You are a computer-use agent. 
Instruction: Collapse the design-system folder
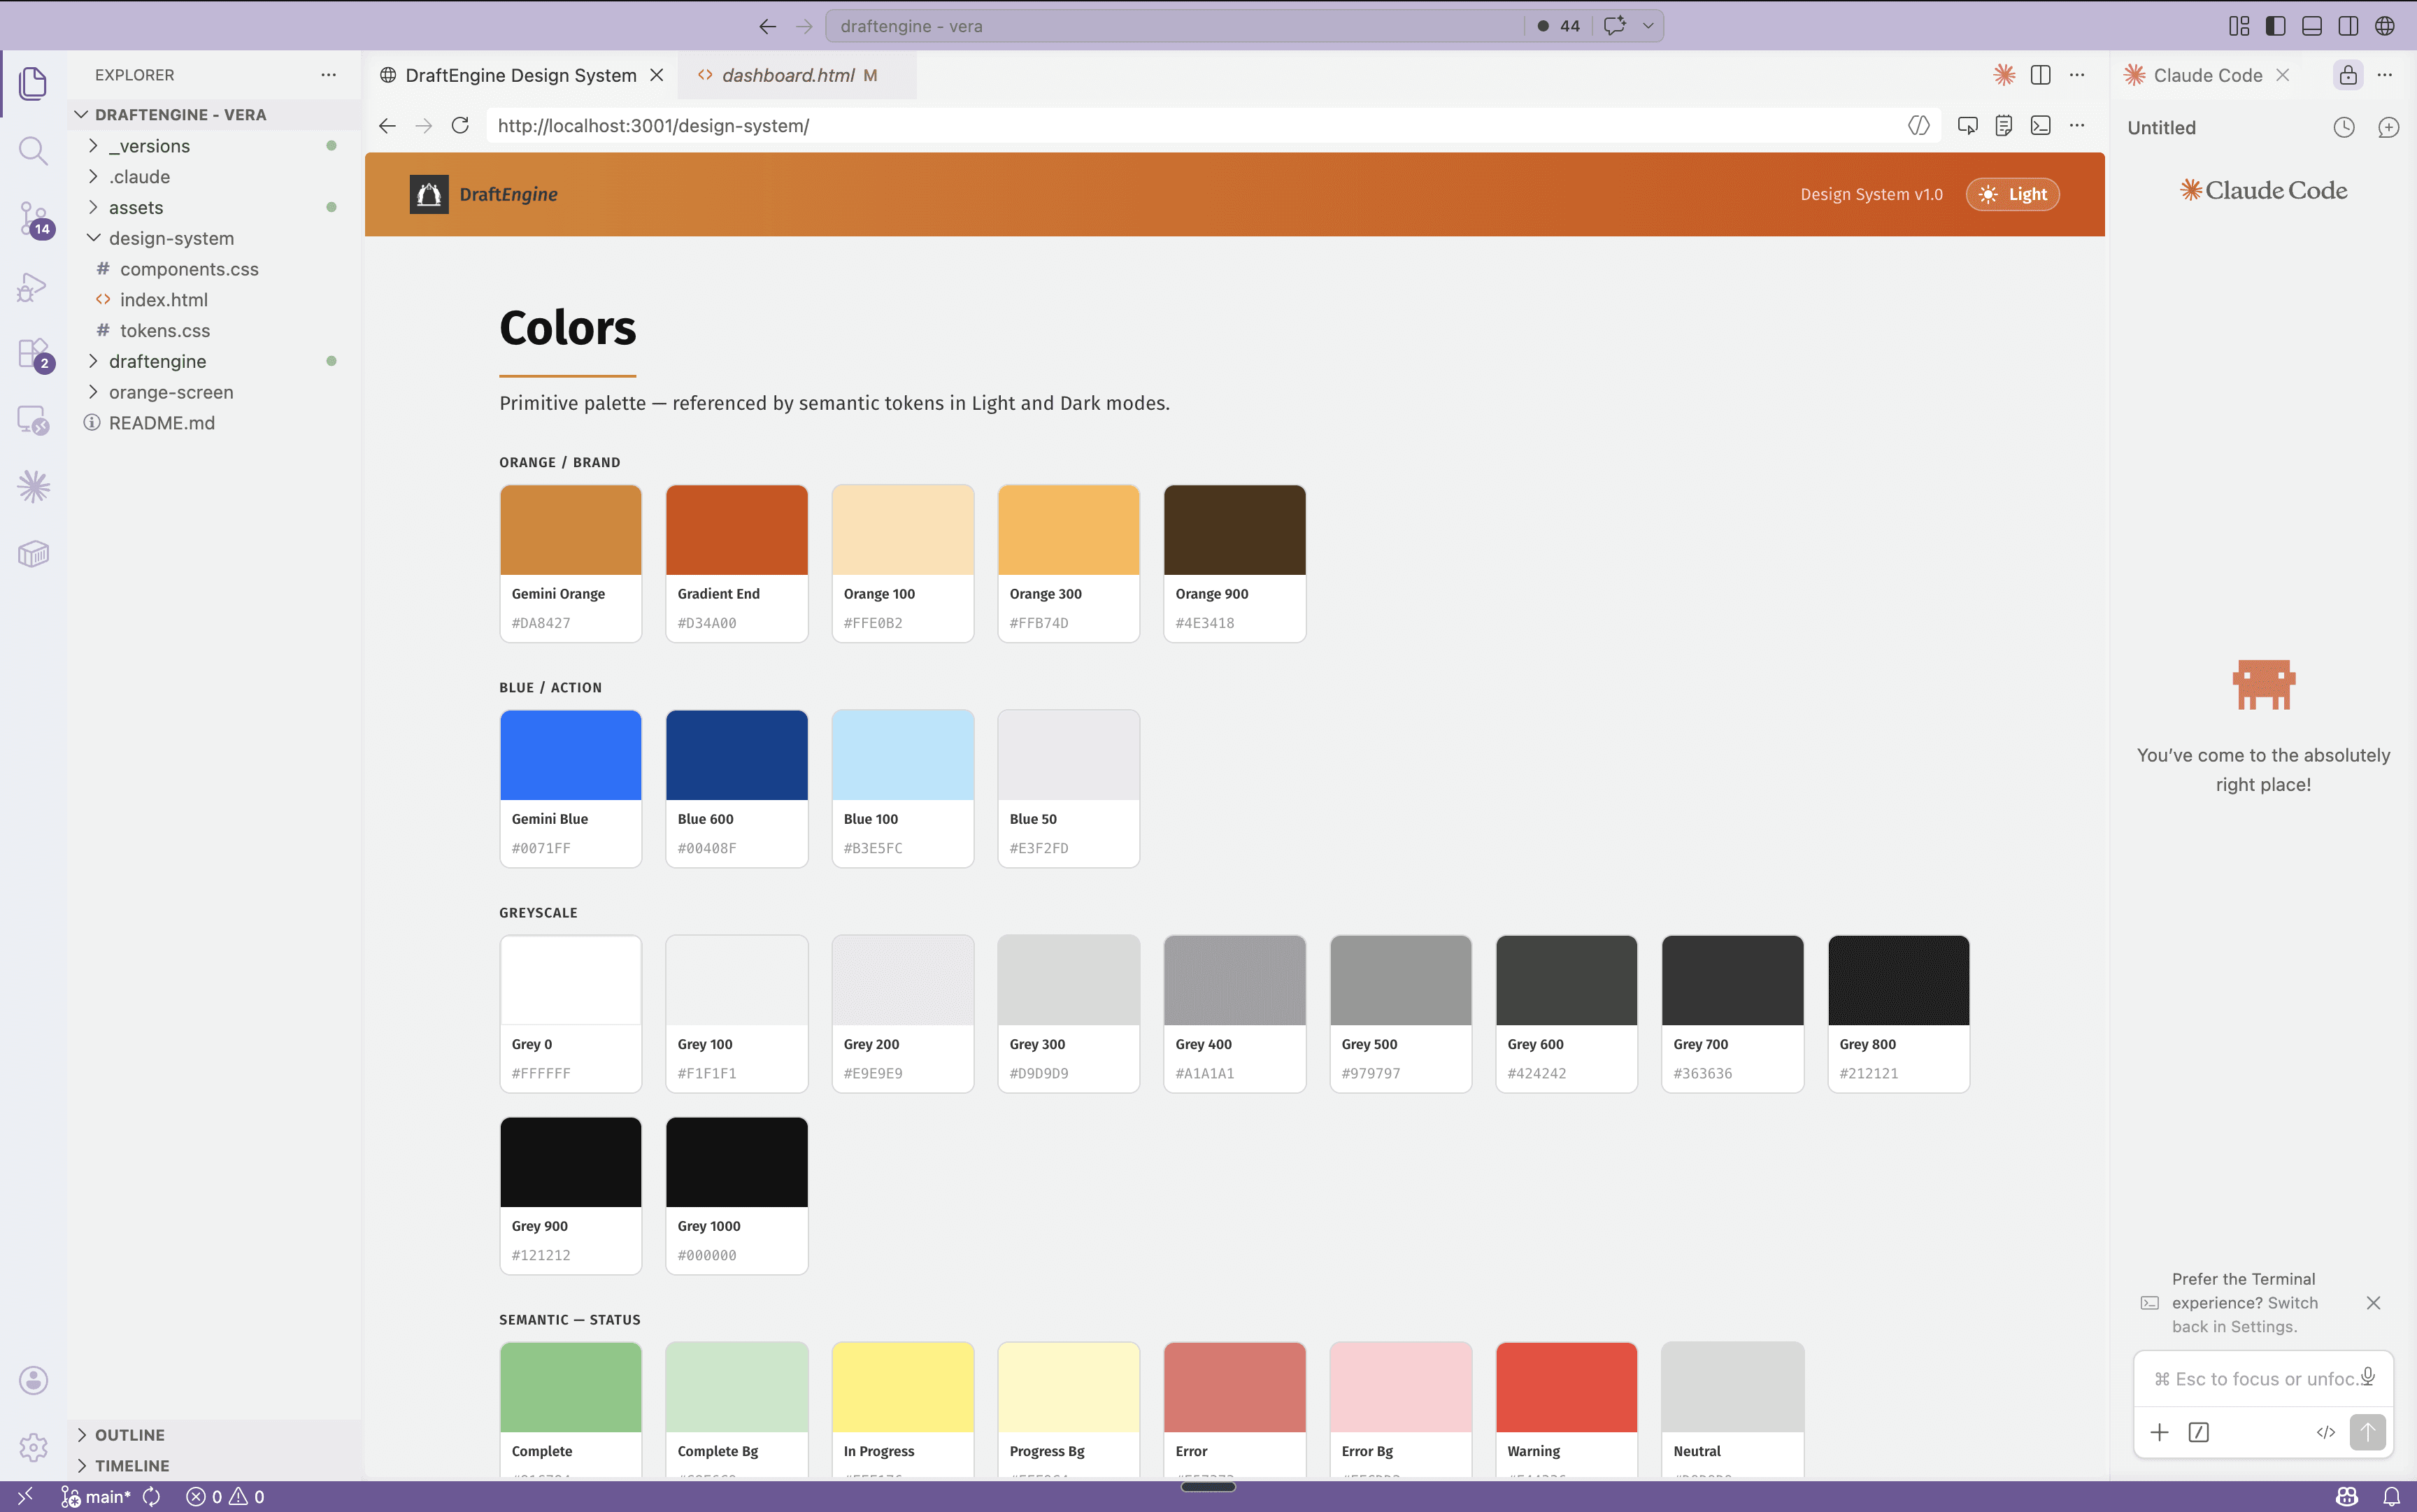[x=171, y=238]
